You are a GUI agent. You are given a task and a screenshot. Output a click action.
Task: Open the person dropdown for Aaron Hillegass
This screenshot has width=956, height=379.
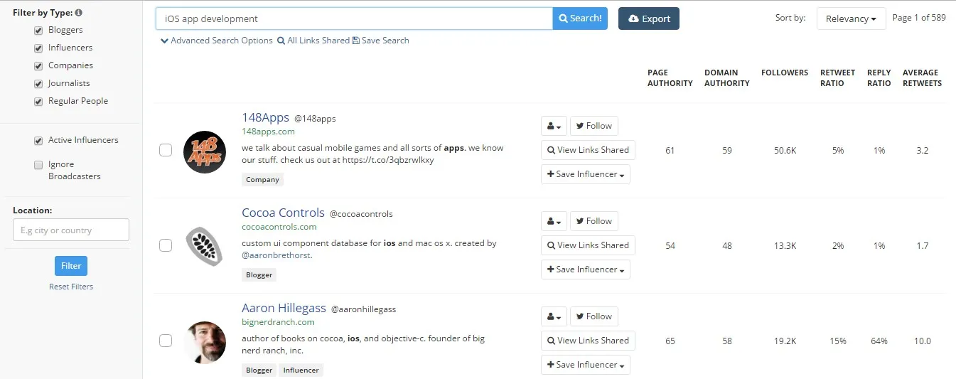(554, 316)
